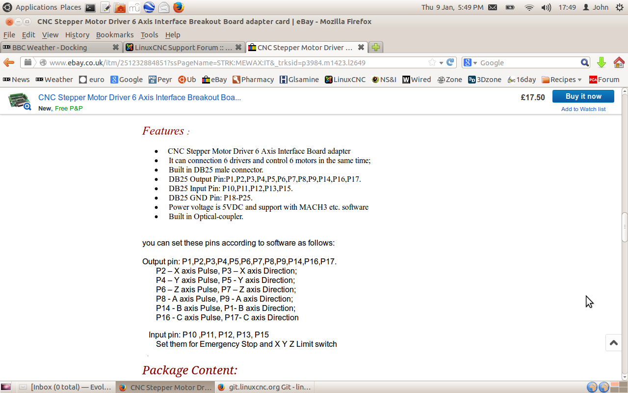Open the URL history dropdown arrow

click(441, 62)
